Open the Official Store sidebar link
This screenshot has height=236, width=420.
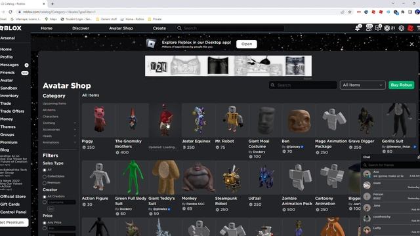tap(13, 197)
